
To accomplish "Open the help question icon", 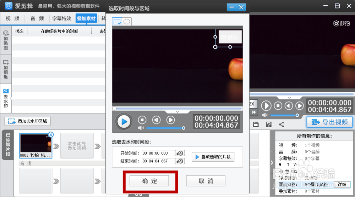I will (x=268, y=124).
